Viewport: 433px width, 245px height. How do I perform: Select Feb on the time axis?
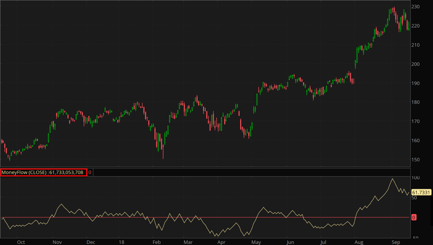coord(156,242)
